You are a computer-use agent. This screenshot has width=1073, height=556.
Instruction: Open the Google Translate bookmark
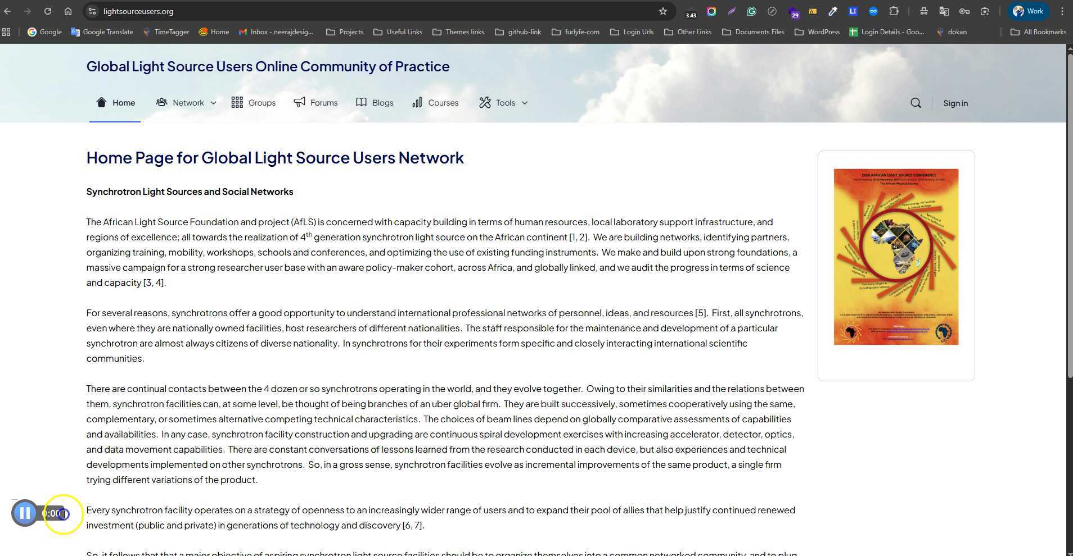102,32
